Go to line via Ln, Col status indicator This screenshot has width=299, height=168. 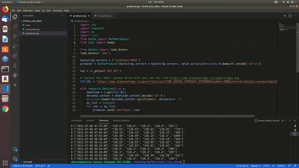(242, 166)
